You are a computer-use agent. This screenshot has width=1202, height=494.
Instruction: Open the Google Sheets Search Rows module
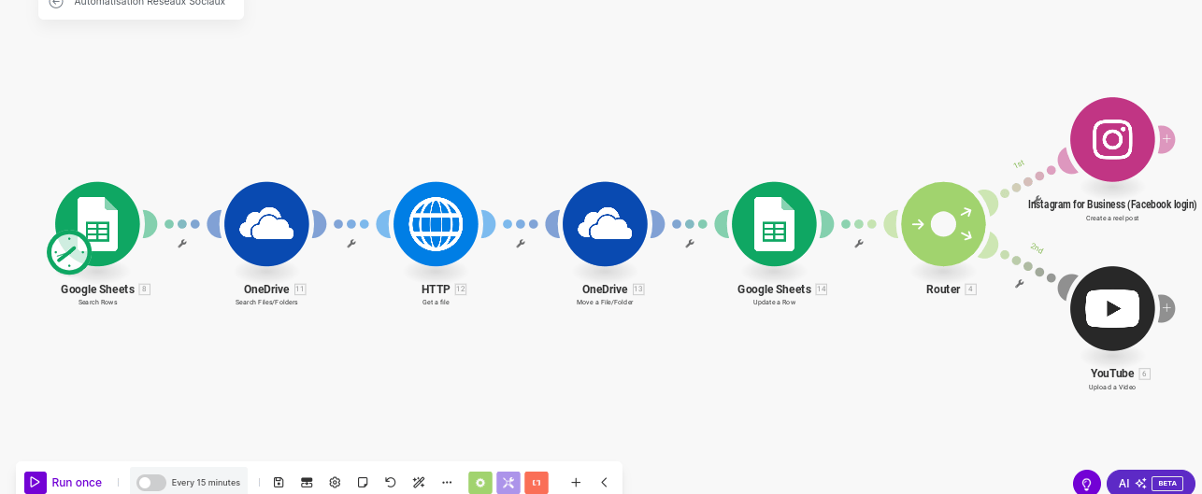click(97, 224)
